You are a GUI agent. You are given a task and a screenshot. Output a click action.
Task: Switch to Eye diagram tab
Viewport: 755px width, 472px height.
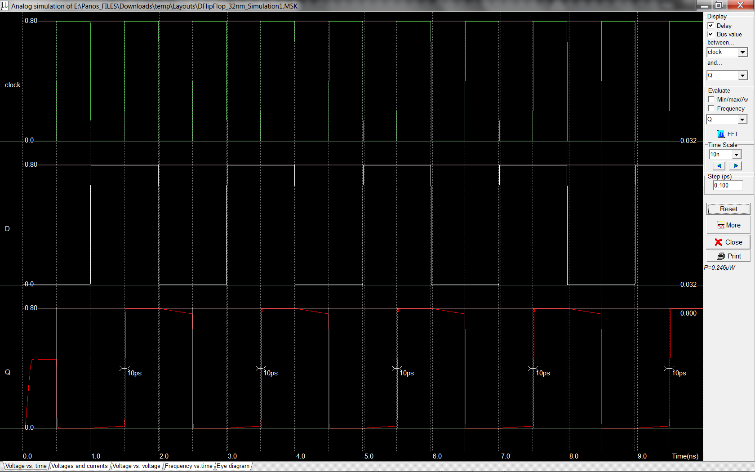[x=233, y=466]
